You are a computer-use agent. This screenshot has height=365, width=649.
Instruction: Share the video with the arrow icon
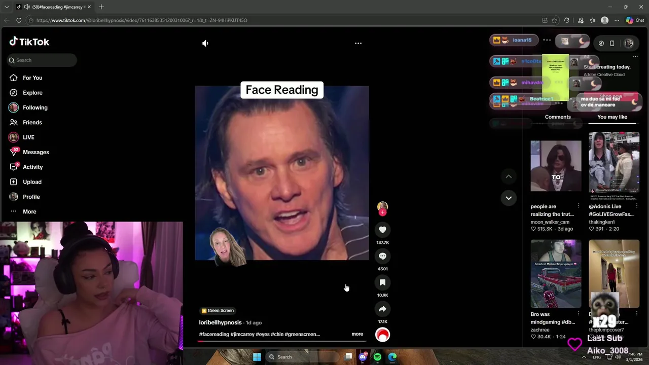[x=382, y=309]
